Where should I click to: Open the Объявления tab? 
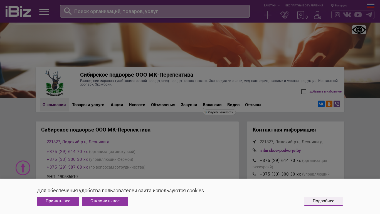163,105
